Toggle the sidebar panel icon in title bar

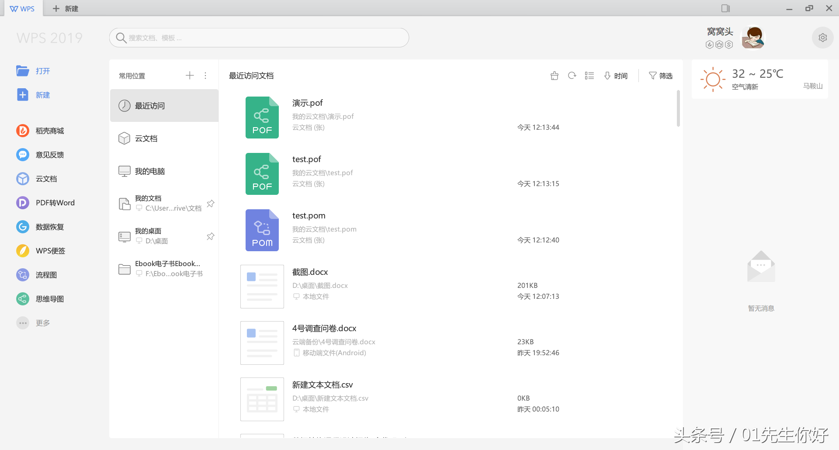coord(725,8)
